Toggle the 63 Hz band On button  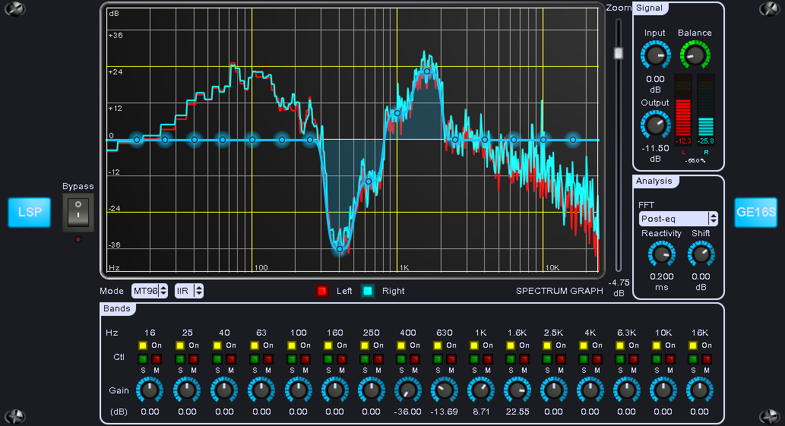point(255,346)
